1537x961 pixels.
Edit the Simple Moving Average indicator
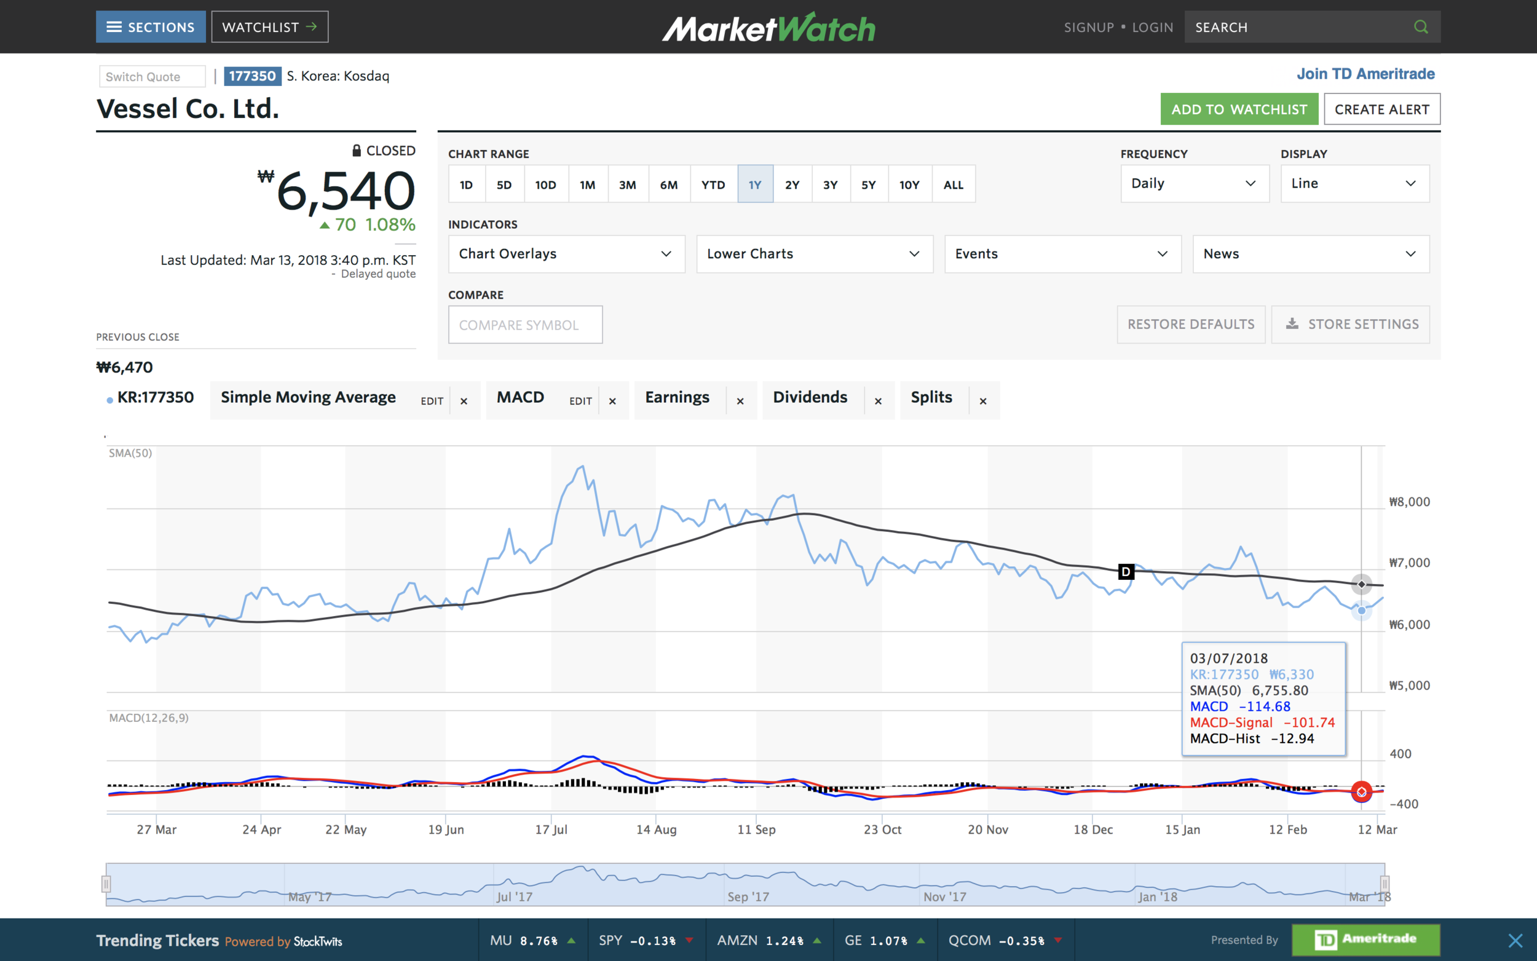click(432, 401)
